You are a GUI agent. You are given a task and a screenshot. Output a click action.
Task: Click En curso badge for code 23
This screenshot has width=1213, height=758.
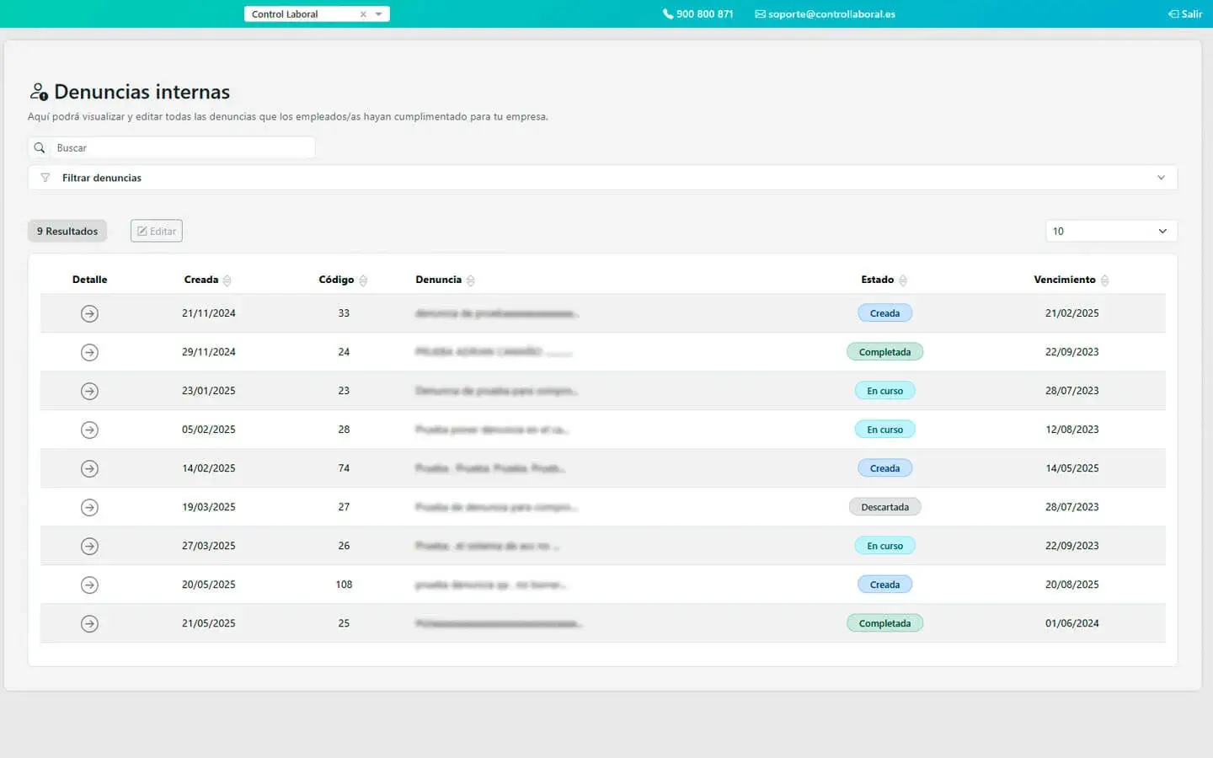[884, 391]
